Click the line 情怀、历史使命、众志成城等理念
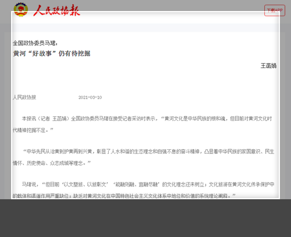Viewport: 291px width, 237px height. click(x=52, y=163)
